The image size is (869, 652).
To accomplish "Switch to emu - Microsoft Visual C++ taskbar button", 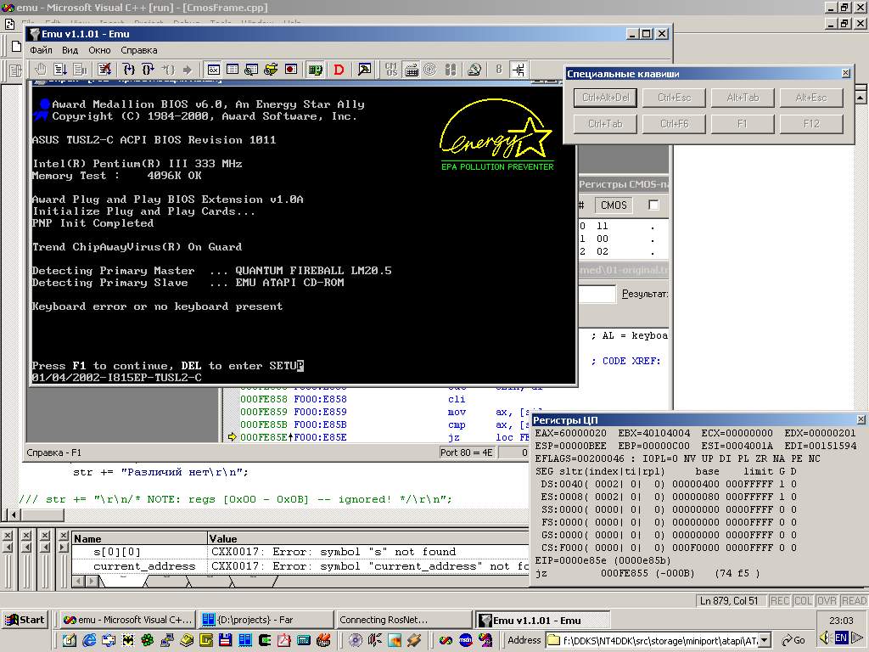I will [x=127, y=620].
